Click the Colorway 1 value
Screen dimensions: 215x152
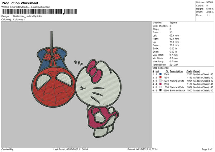tap(20, 19)
